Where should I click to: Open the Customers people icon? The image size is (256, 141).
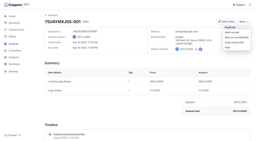[5, 51]
